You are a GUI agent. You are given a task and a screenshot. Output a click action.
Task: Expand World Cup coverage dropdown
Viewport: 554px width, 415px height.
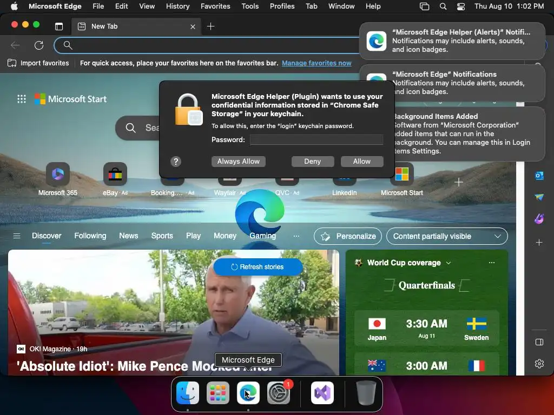tap(449, 263)
